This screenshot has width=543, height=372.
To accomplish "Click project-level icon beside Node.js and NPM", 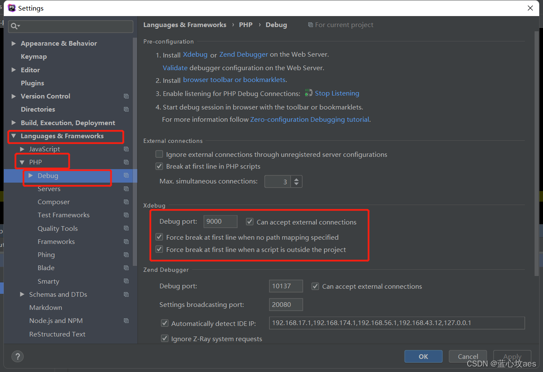I will pos(126,321).
